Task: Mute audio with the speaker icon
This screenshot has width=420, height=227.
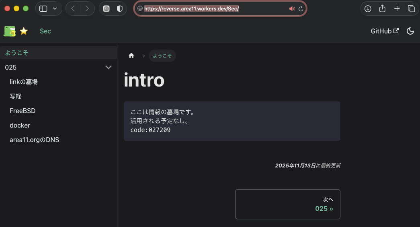Action: tap(292, 8)
